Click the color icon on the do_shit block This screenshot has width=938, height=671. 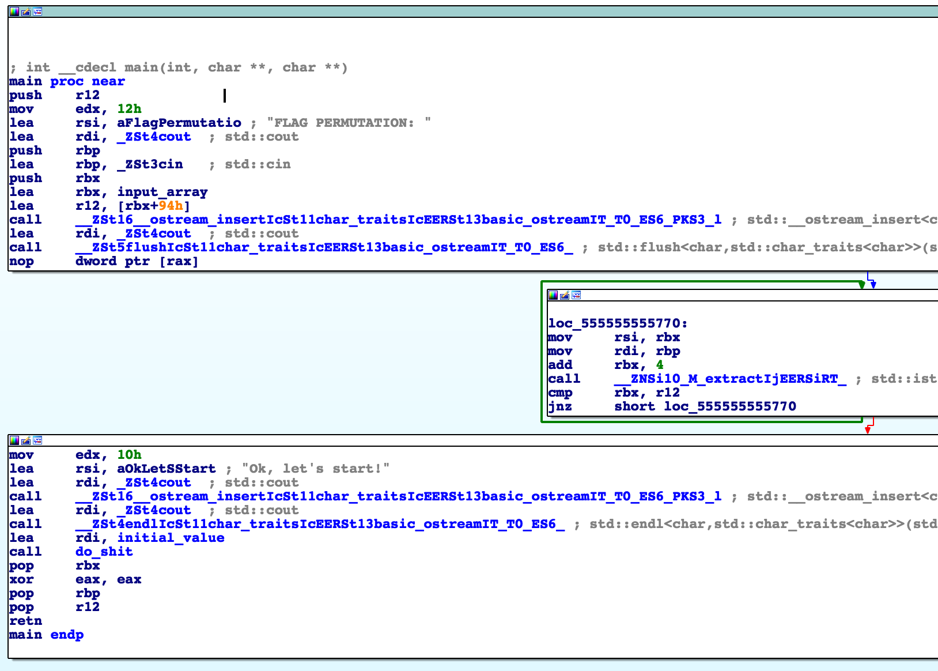(14, 440)
